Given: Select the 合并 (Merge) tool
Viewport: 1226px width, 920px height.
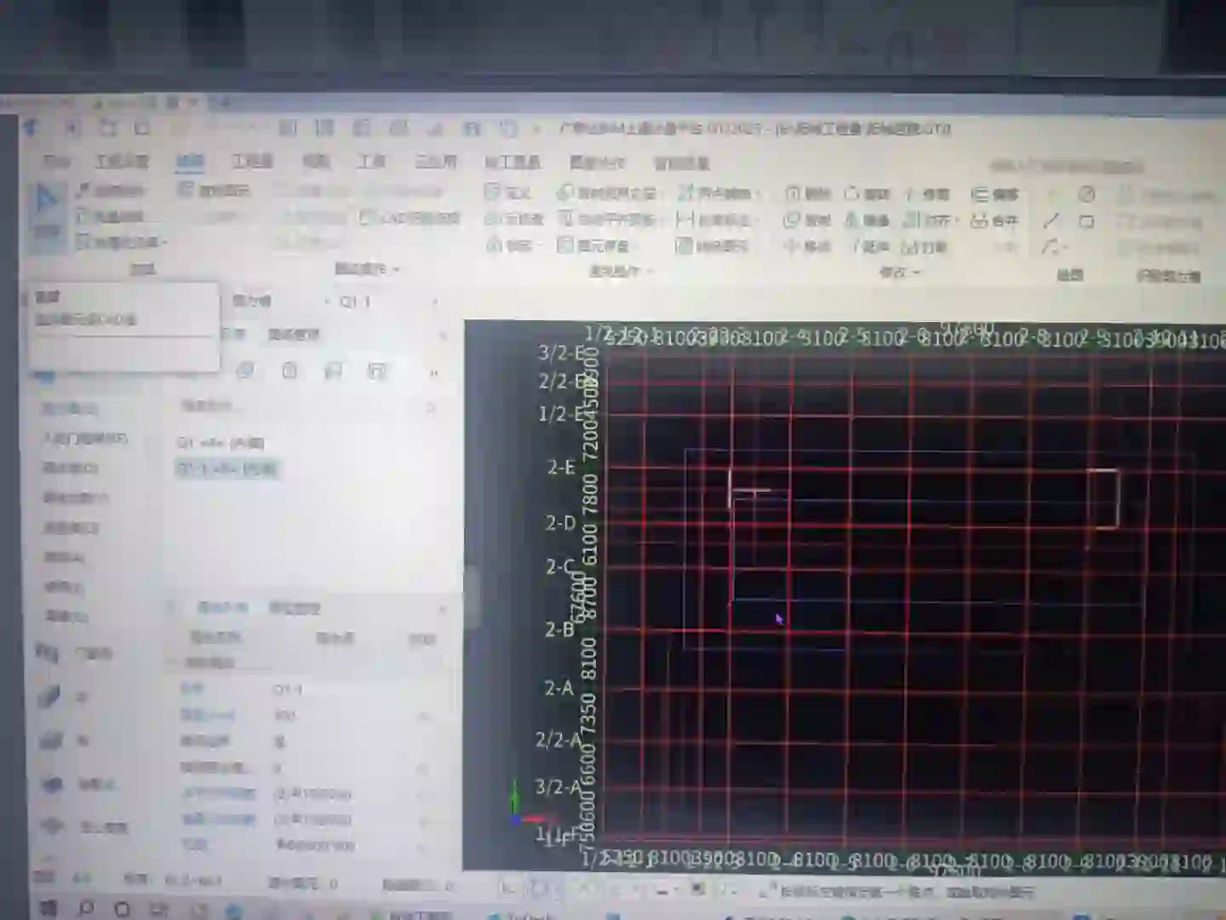Looking at the screenshot, I should pyautogui.click(x=994, y=221).
